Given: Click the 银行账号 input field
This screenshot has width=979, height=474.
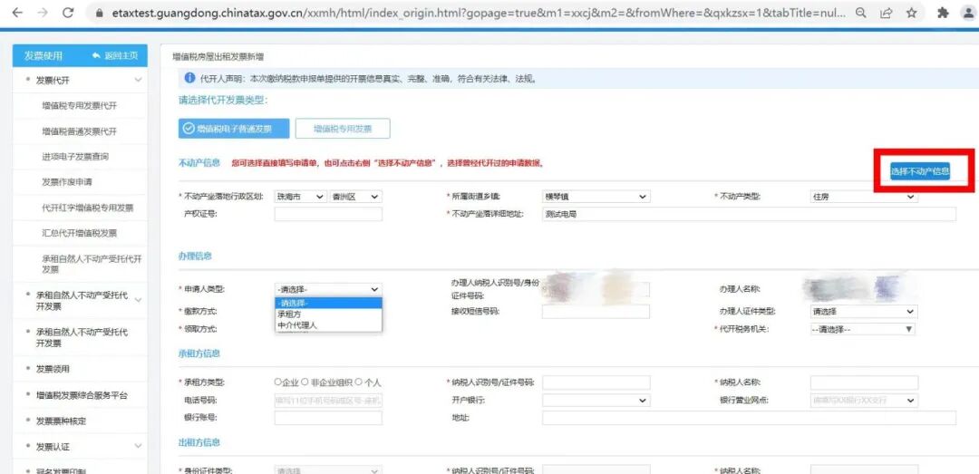Looking at the screenshot, I should pyautogui.click(x=328, y=418).
